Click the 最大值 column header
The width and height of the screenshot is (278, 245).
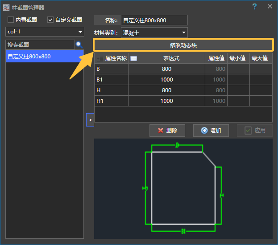[x=261, y=58]
